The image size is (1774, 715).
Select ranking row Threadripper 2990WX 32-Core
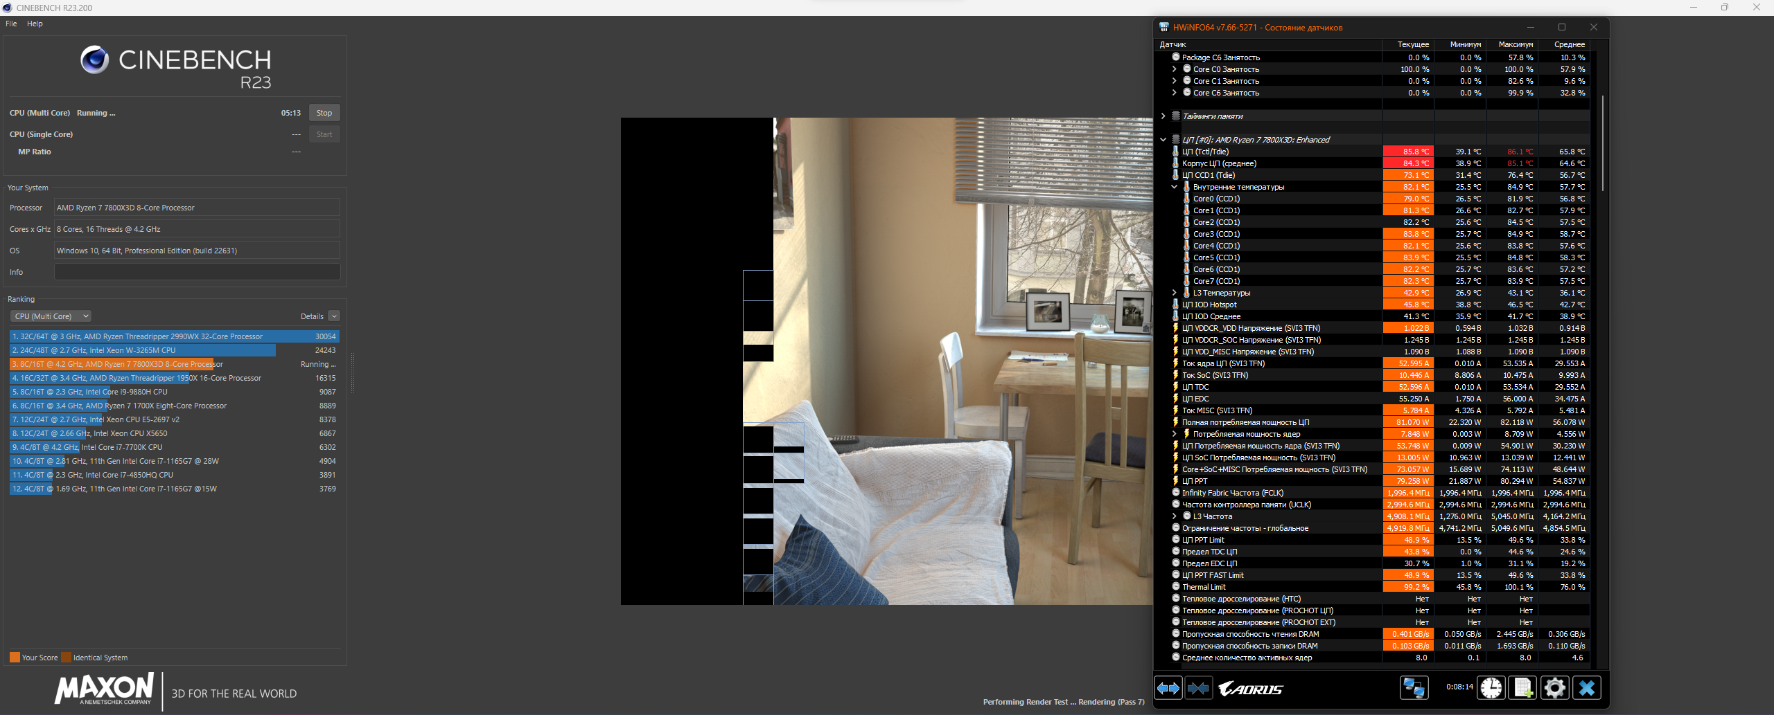click(x=174, y=336)
